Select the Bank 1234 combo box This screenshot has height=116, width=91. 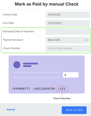67,40
